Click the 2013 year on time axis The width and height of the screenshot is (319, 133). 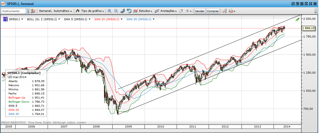[258, 126]
